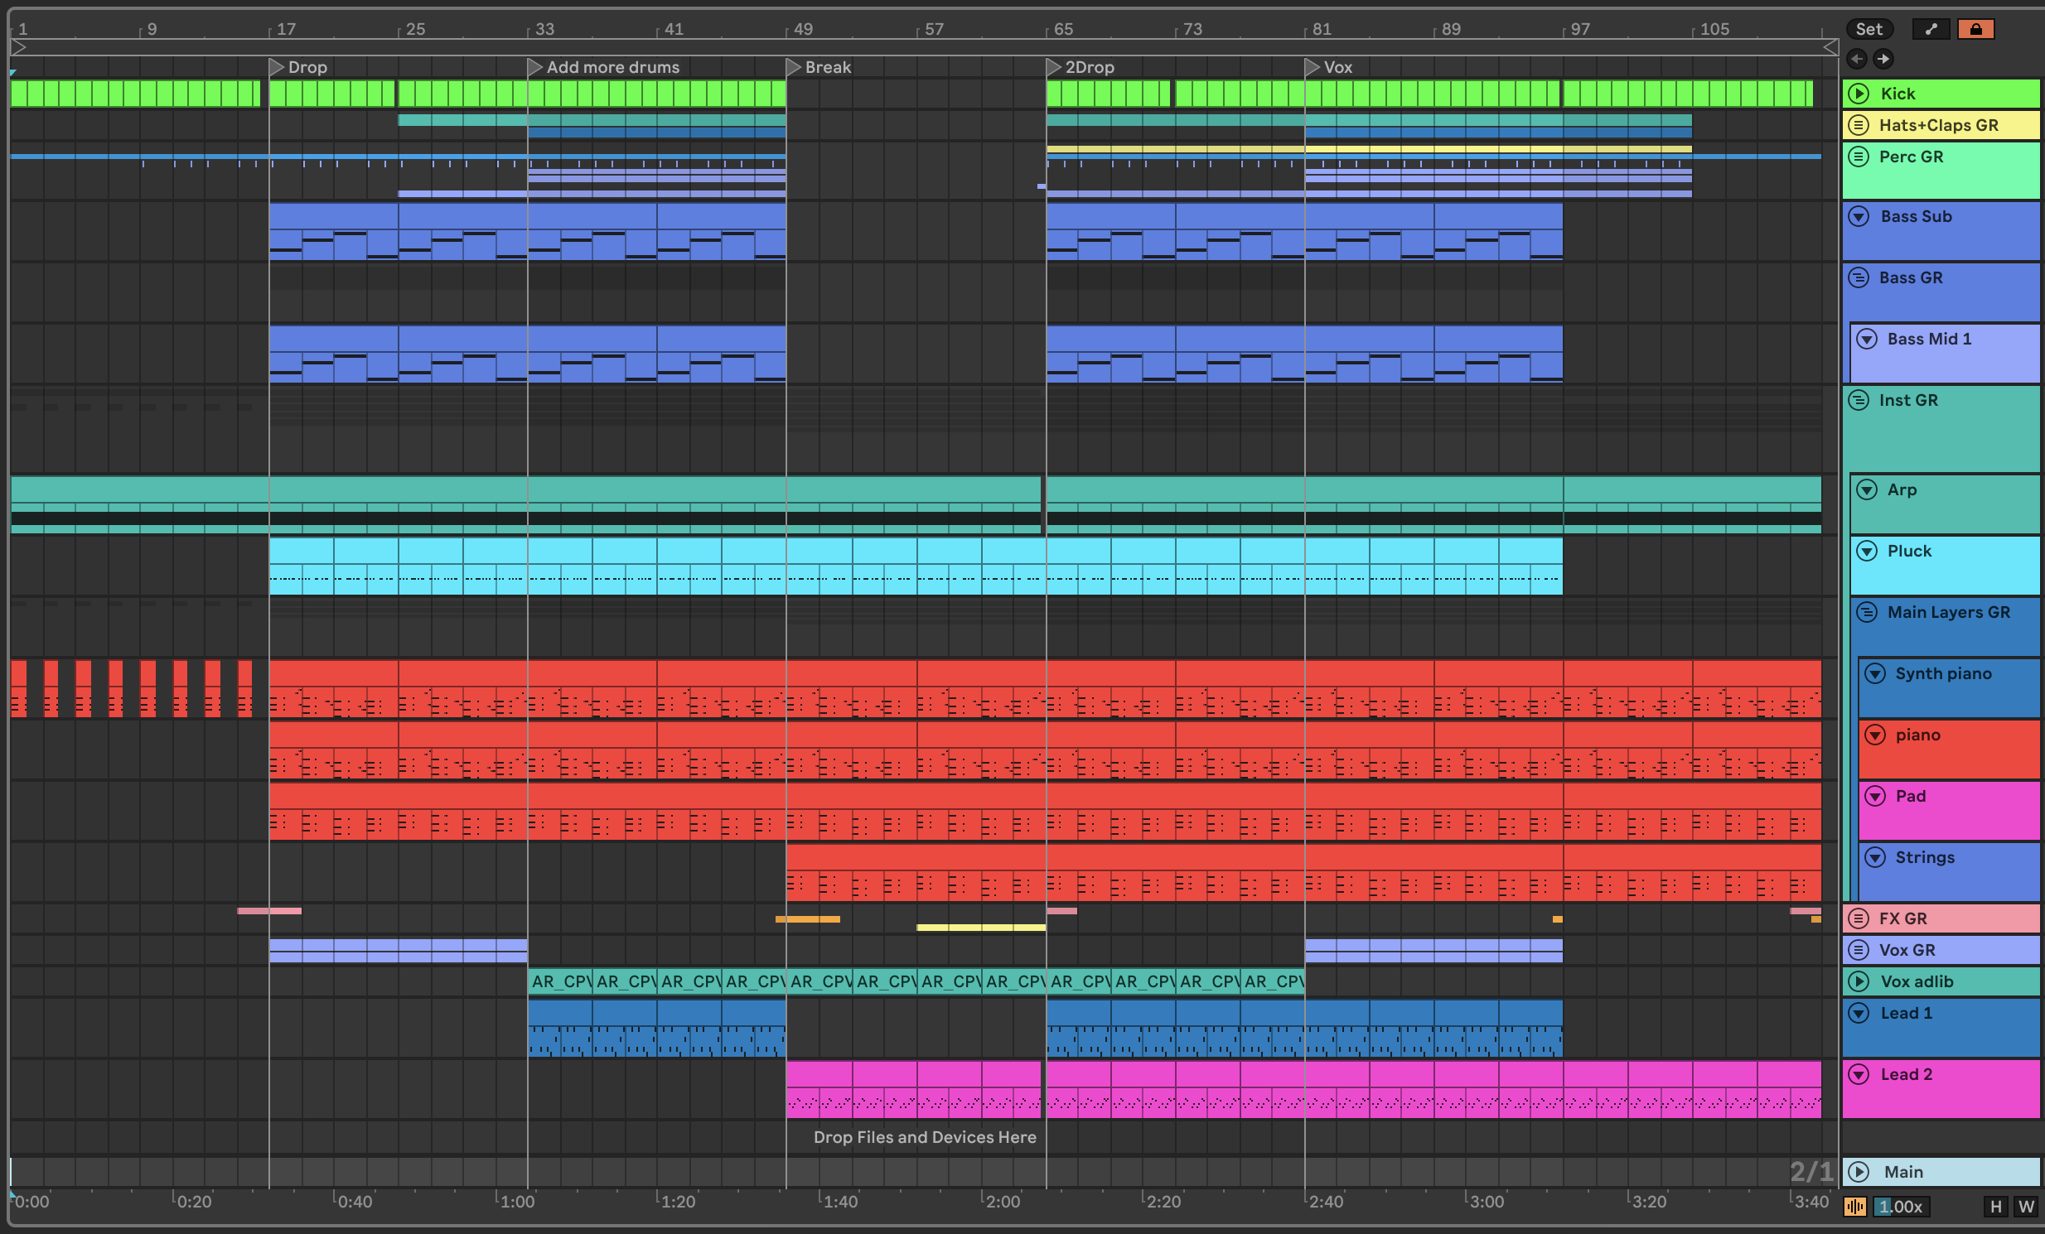Screen dimensions: 2045x1234
Task: Click the Set locator button
Action: click(x=1869, y=29)
